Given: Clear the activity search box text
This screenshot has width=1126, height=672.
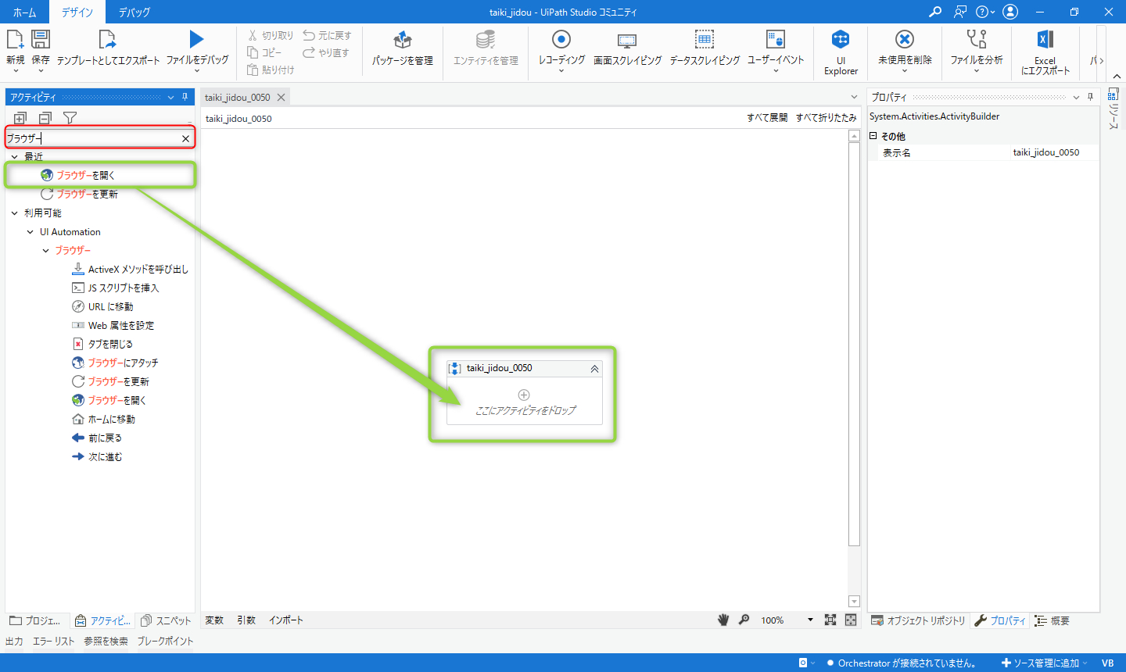Looking at the screenshot, I should click(185, 138).
